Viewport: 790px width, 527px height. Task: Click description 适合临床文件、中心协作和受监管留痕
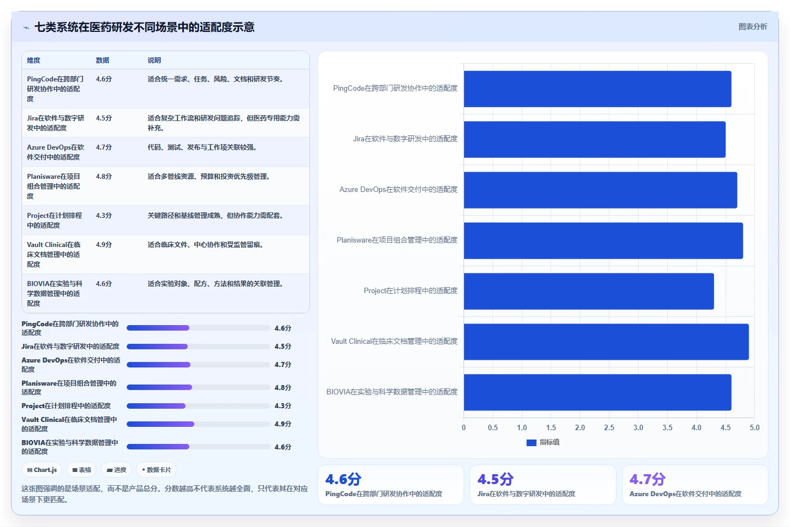(x=205, y=245)
